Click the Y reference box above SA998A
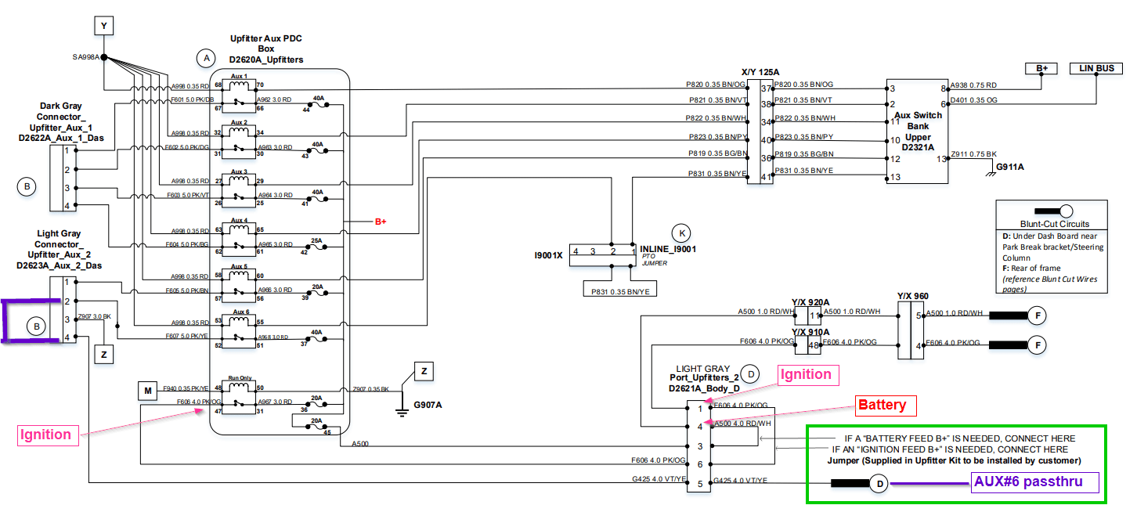This screenshot has height=505, width=1137. [103, 26]
